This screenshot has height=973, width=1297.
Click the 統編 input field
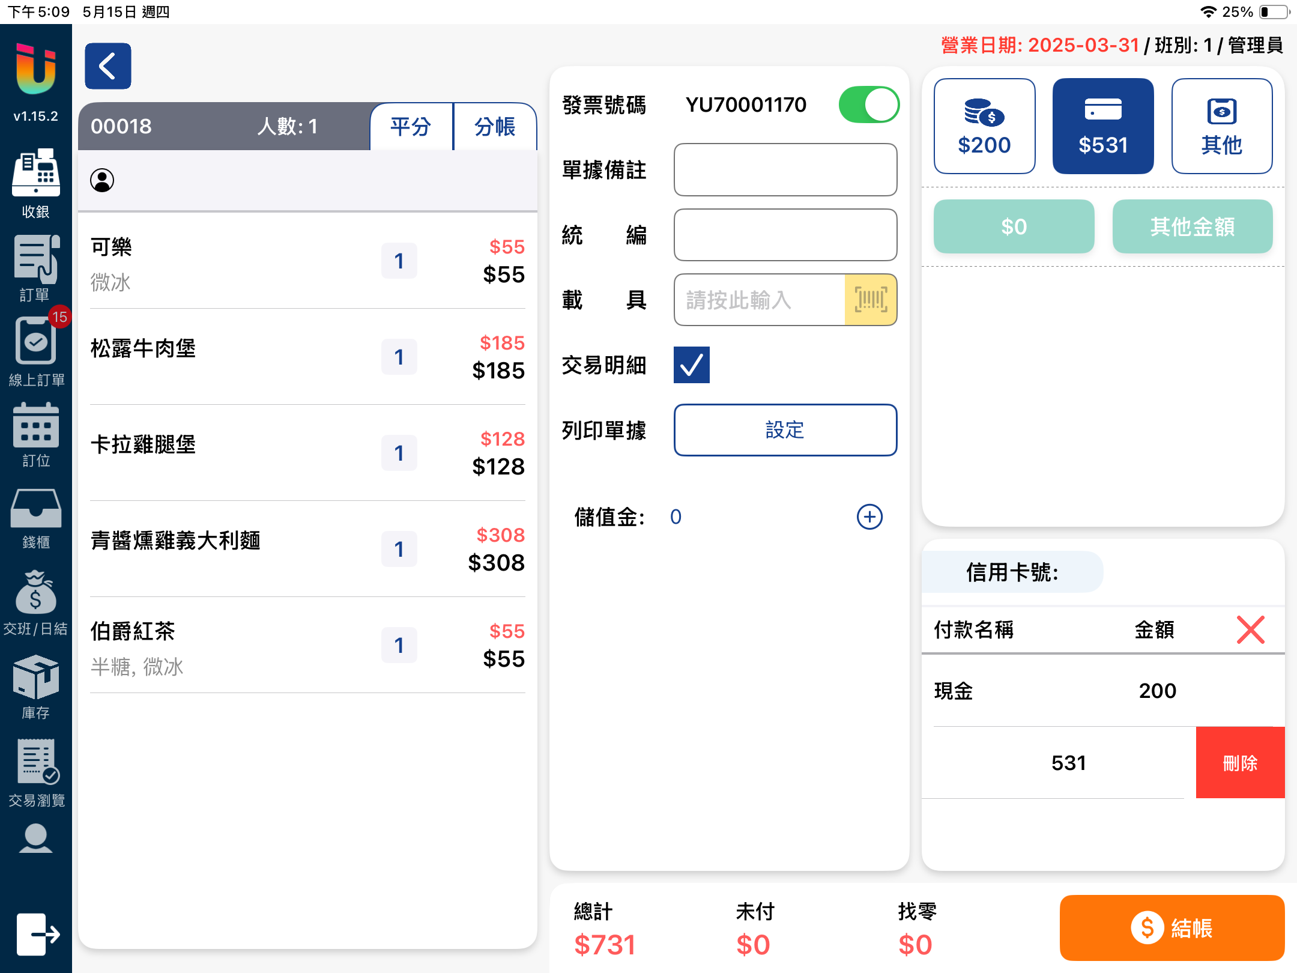tap(785, 235)
